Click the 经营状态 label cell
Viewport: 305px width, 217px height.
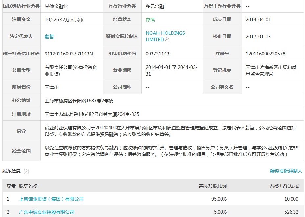(122, 19)
